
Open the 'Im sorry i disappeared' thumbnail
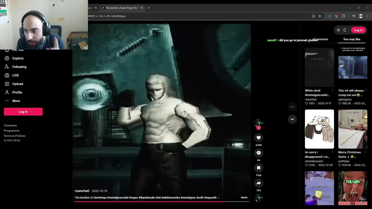pos(319,129)
